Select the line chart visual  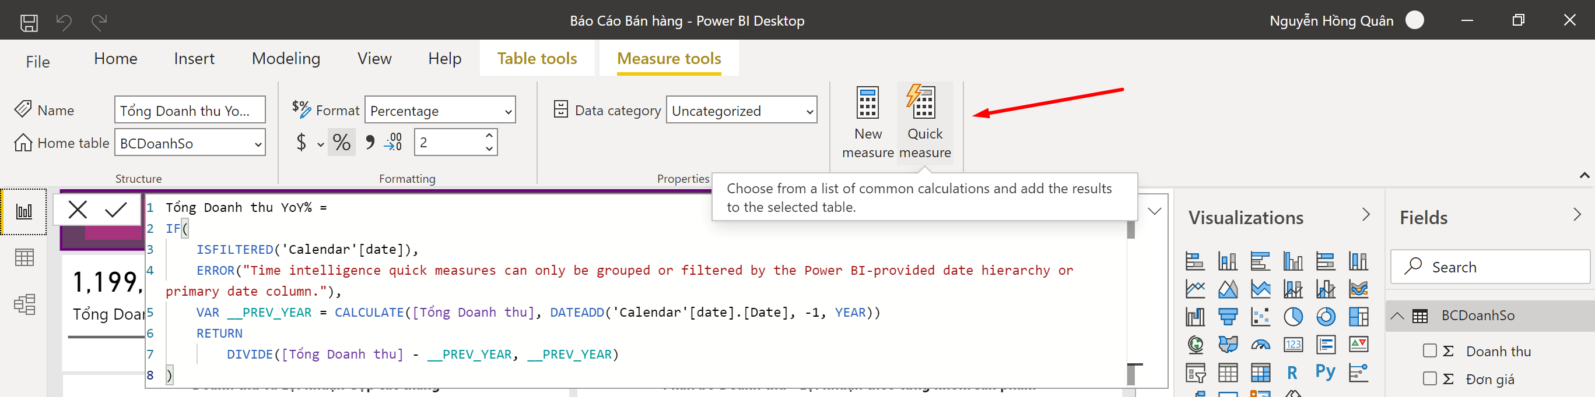1195,289
